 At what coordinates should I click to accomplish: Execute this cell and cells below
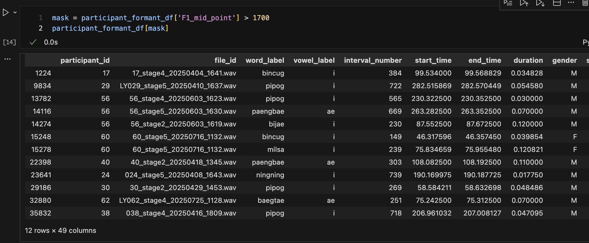tap(540, 3)
